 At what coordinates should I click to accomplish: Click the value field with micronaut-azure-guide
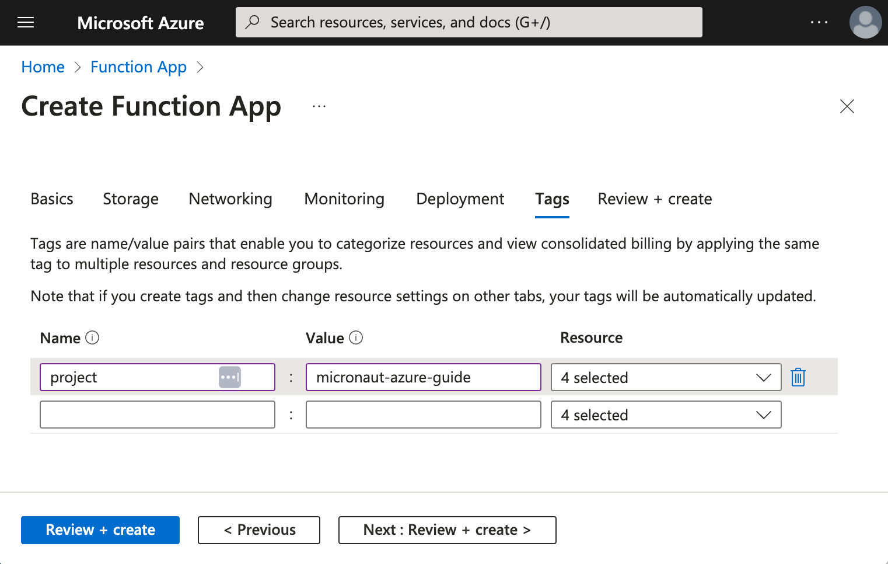[424, 377]
